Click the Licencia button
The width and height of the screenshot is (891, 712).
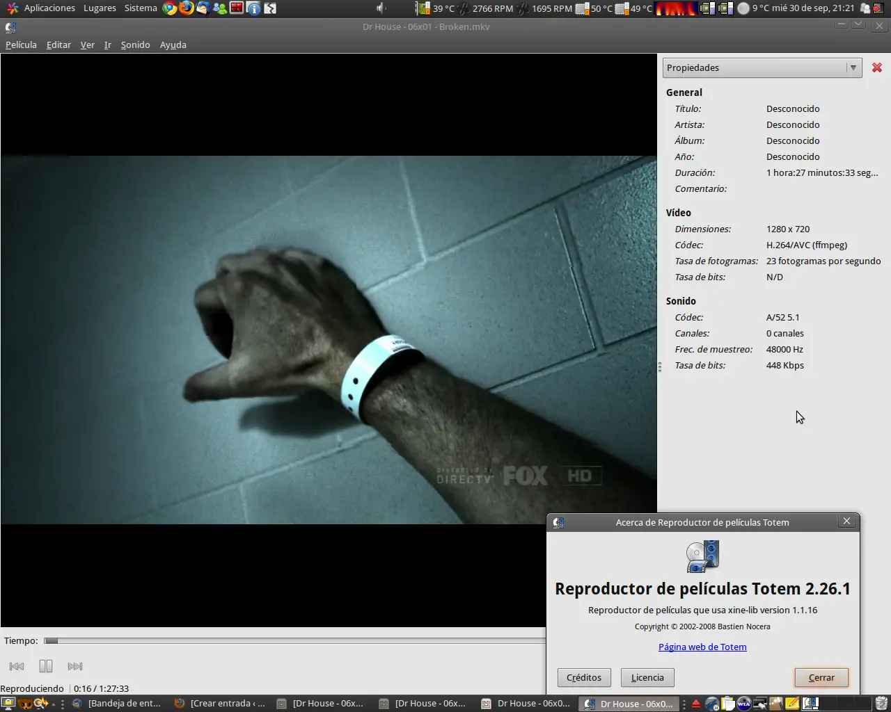point(647,677)
